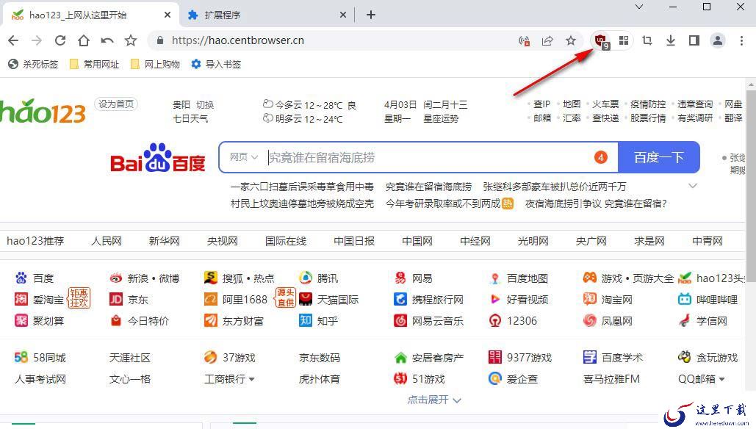Open 百度 site link with paw icon
The width and height of the screenshot is (756, 429).
[x=35, y=278]
